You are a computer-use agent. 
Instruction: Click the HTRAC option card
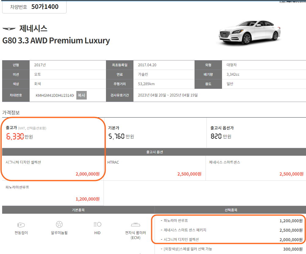(x=155, y=168)
